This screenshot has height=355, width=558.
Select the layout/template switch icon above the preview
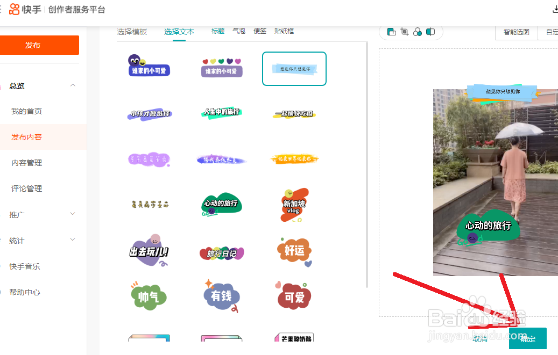coord(391,32)
